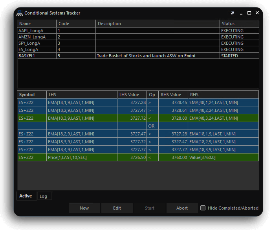Click the Abort button
The image size is (273, 230).
(182, 208)
